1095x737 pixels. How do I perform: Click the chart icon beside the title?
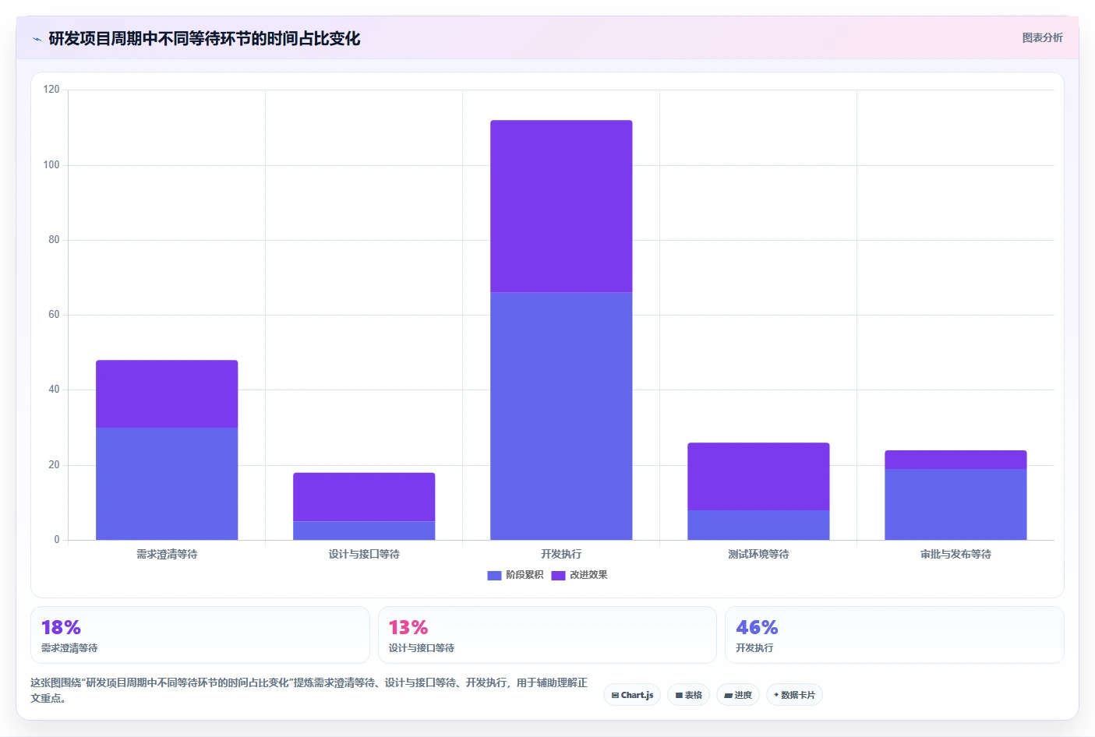pos(37,39)
